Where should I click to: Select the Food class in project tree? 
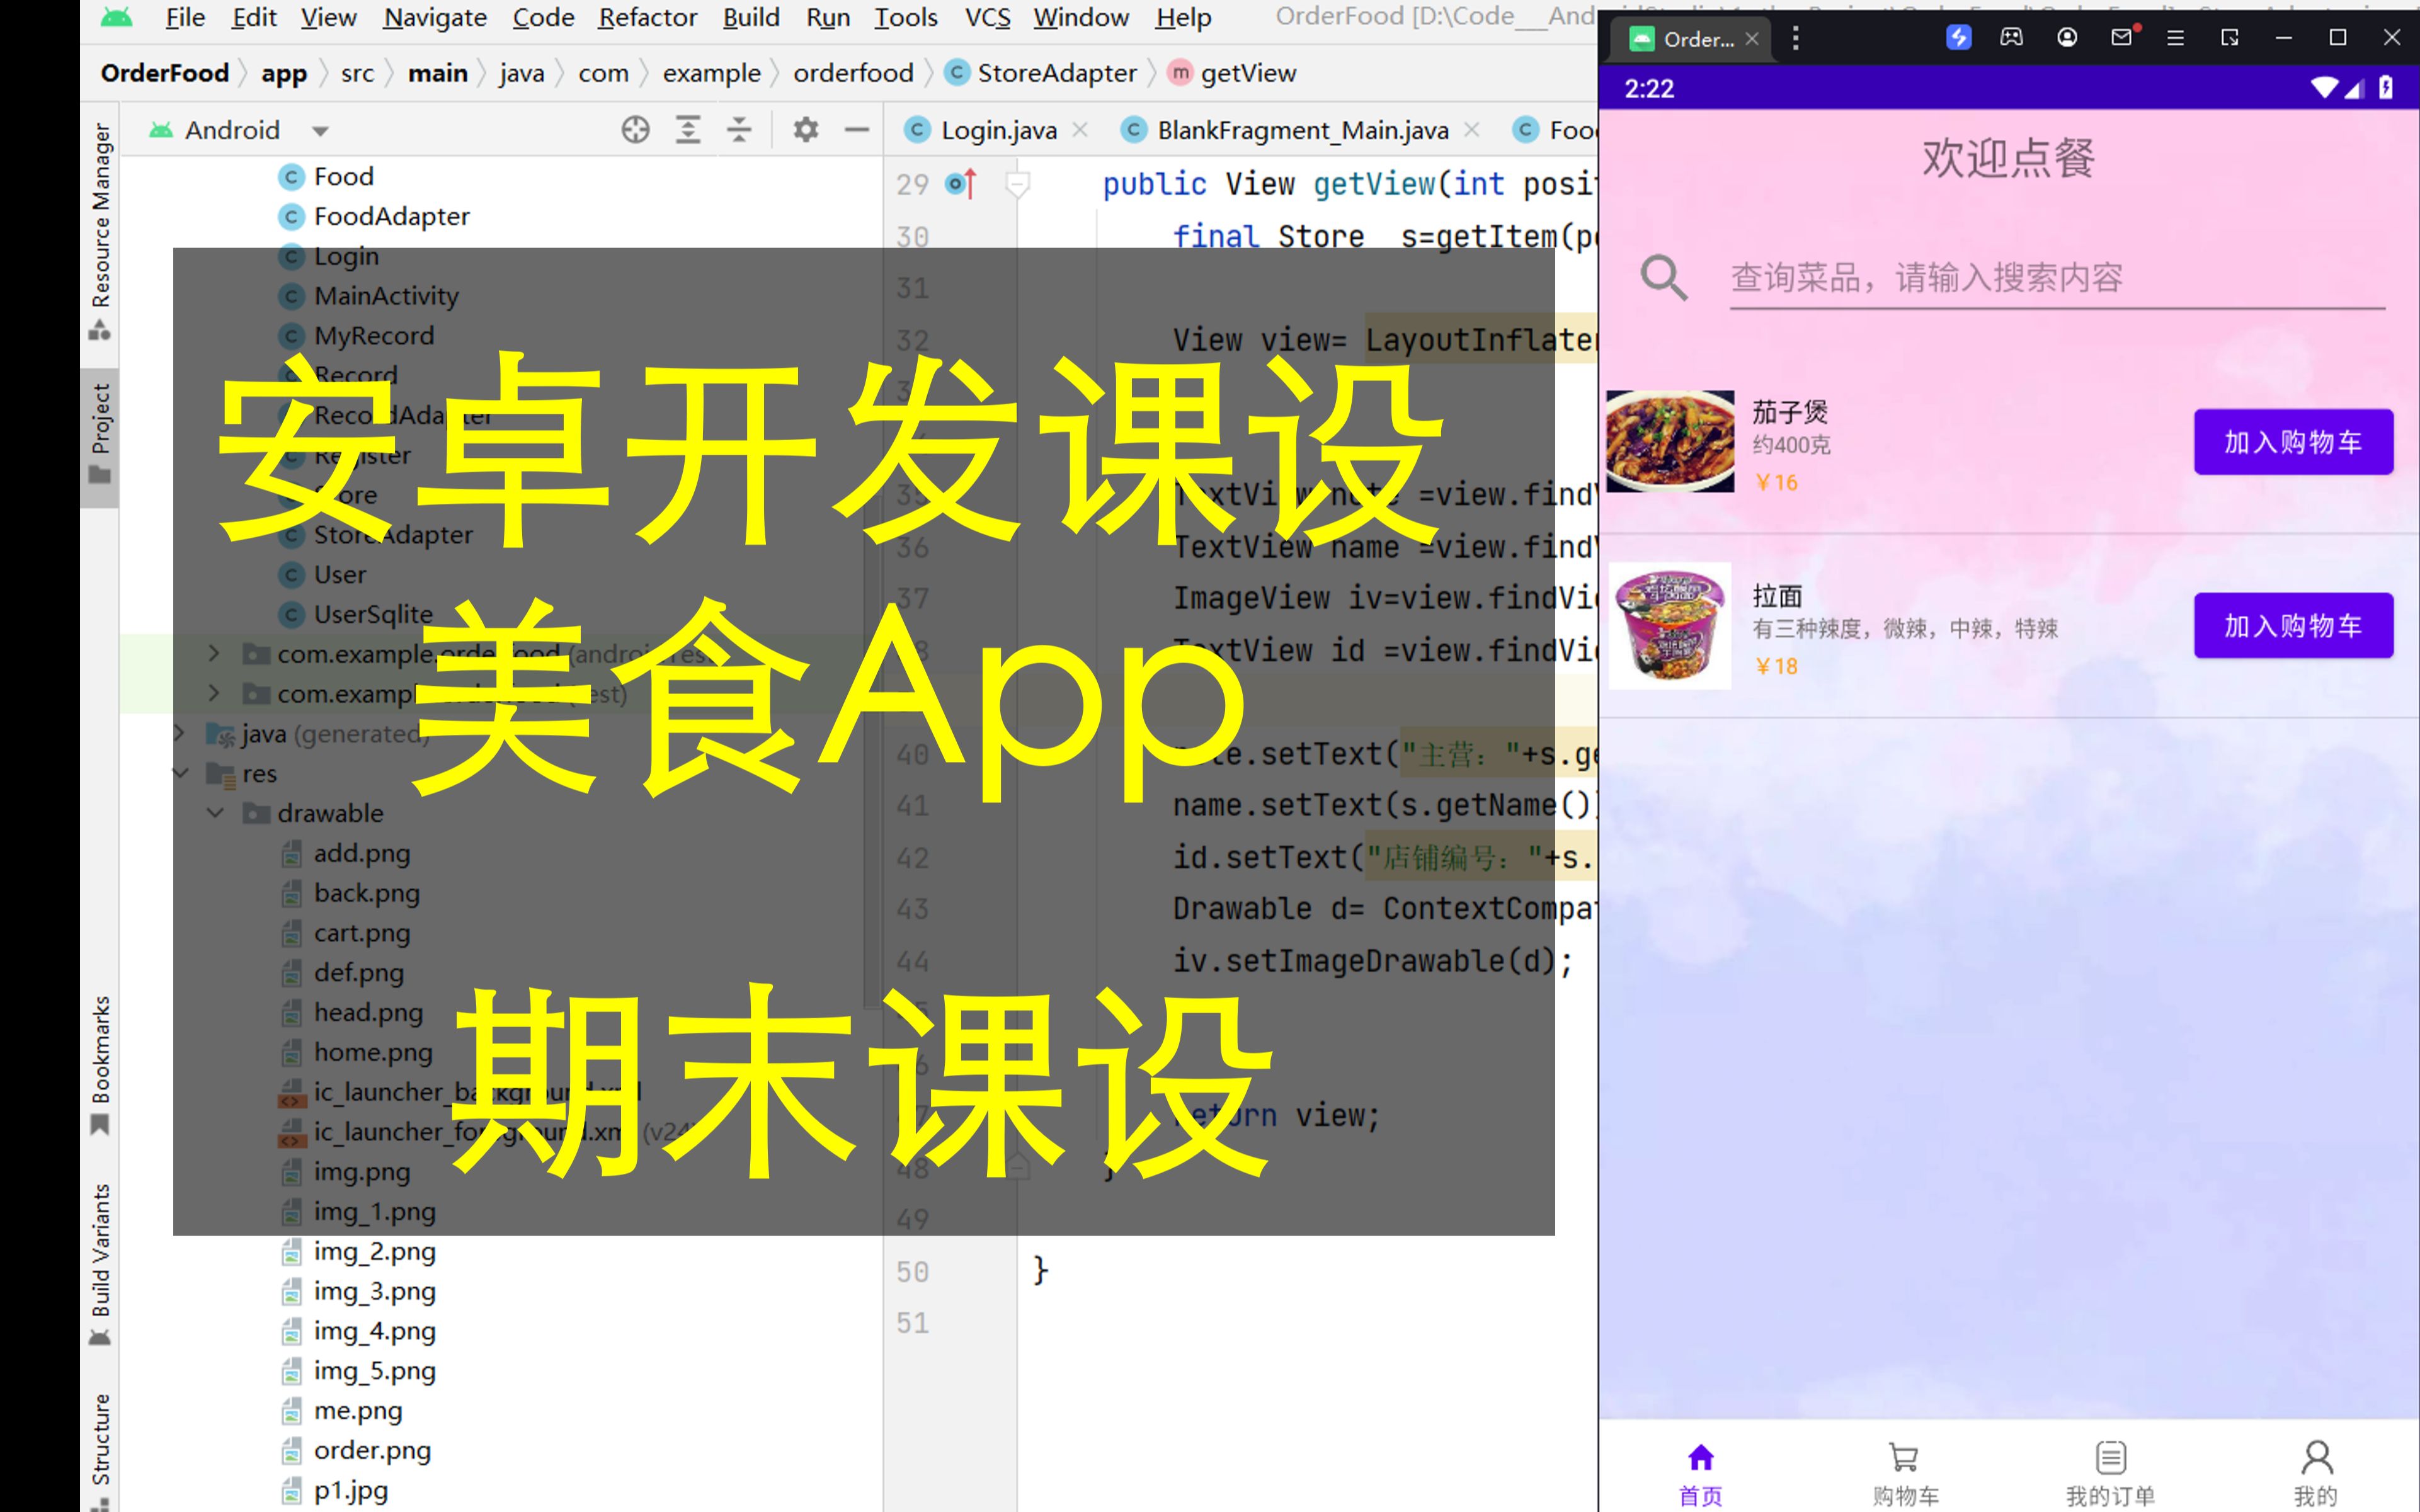(343, 177)
